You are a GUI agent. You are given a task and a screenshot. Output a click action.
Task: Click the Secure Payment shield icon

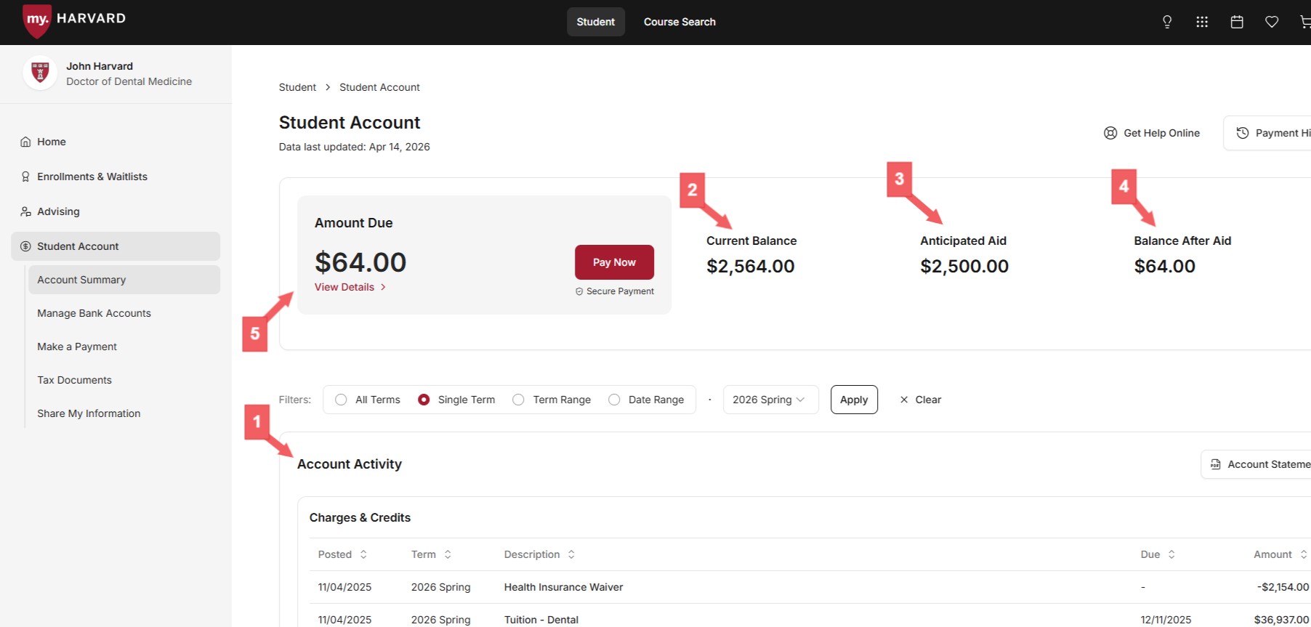coord(579,291)
